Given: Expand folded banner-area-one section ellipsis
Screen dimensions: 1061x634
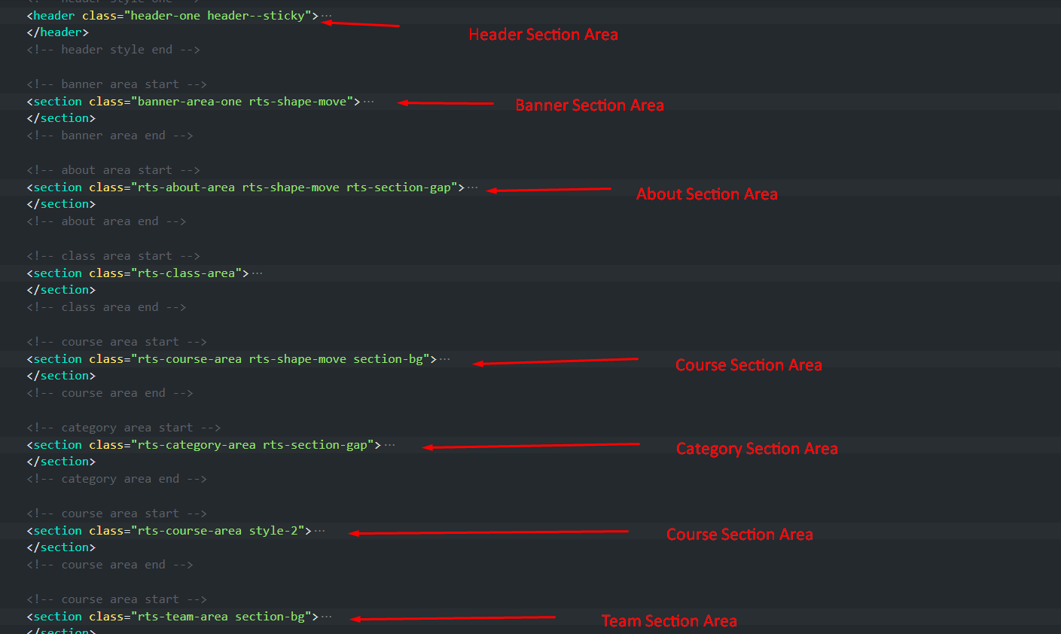Looking at the screenshot, I should [368, 102].
